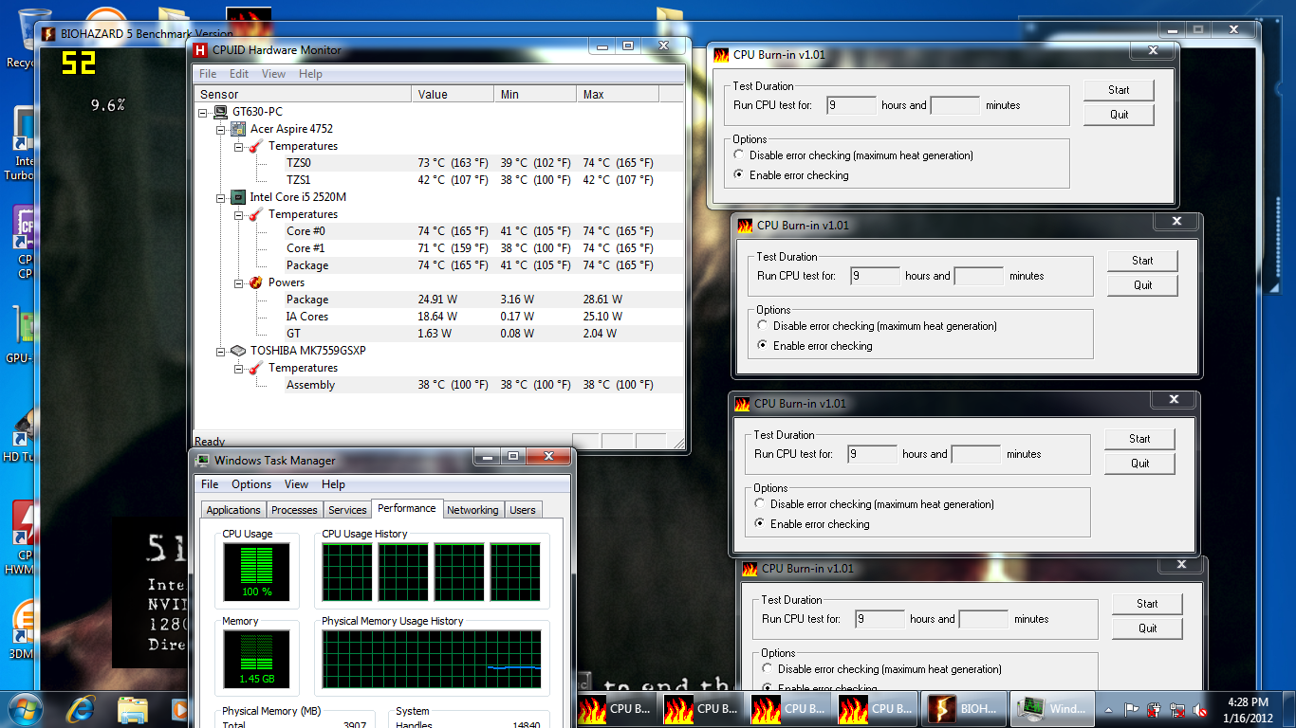The width and height of the screenshot is (1296, 728).
Task: Click the TOSHIBA MK7559GSXP hard drive icon
Action: [239, 351]
